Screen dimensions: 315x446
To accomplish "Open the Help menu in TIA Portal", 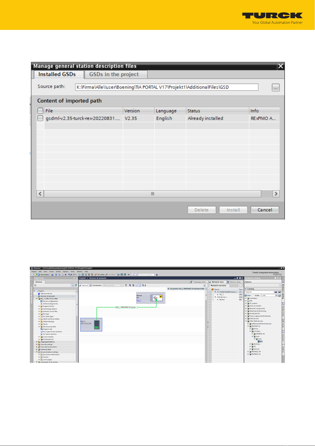I will [x=86, y=272].
